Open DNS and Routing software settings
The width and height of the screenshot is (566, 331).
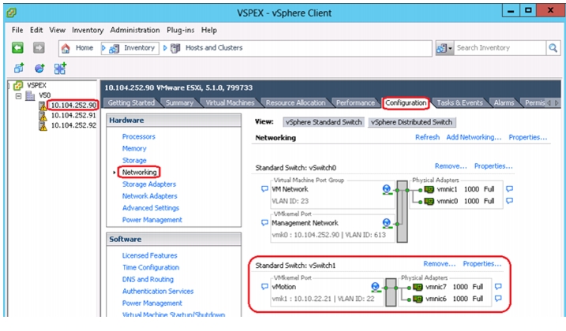click(x=148, y=280)
